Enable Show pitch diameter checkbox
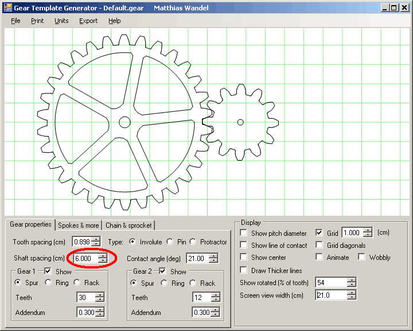Image resolution: width=413 pixels, height=331 pixels. 244,233
